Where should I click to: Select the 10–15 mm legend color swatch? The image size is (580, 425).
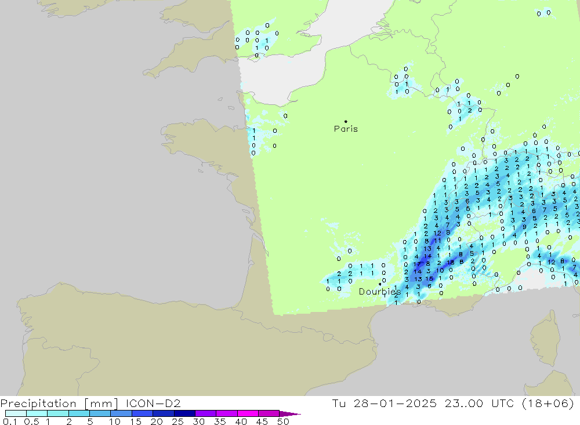[121, 413]
